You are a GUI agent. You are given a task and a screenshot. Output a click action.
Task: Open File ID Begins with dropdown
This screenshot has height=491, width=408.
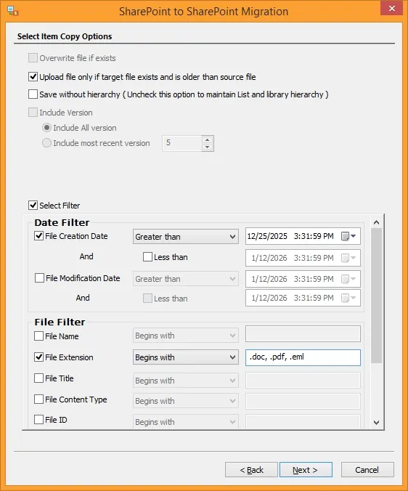186,422
